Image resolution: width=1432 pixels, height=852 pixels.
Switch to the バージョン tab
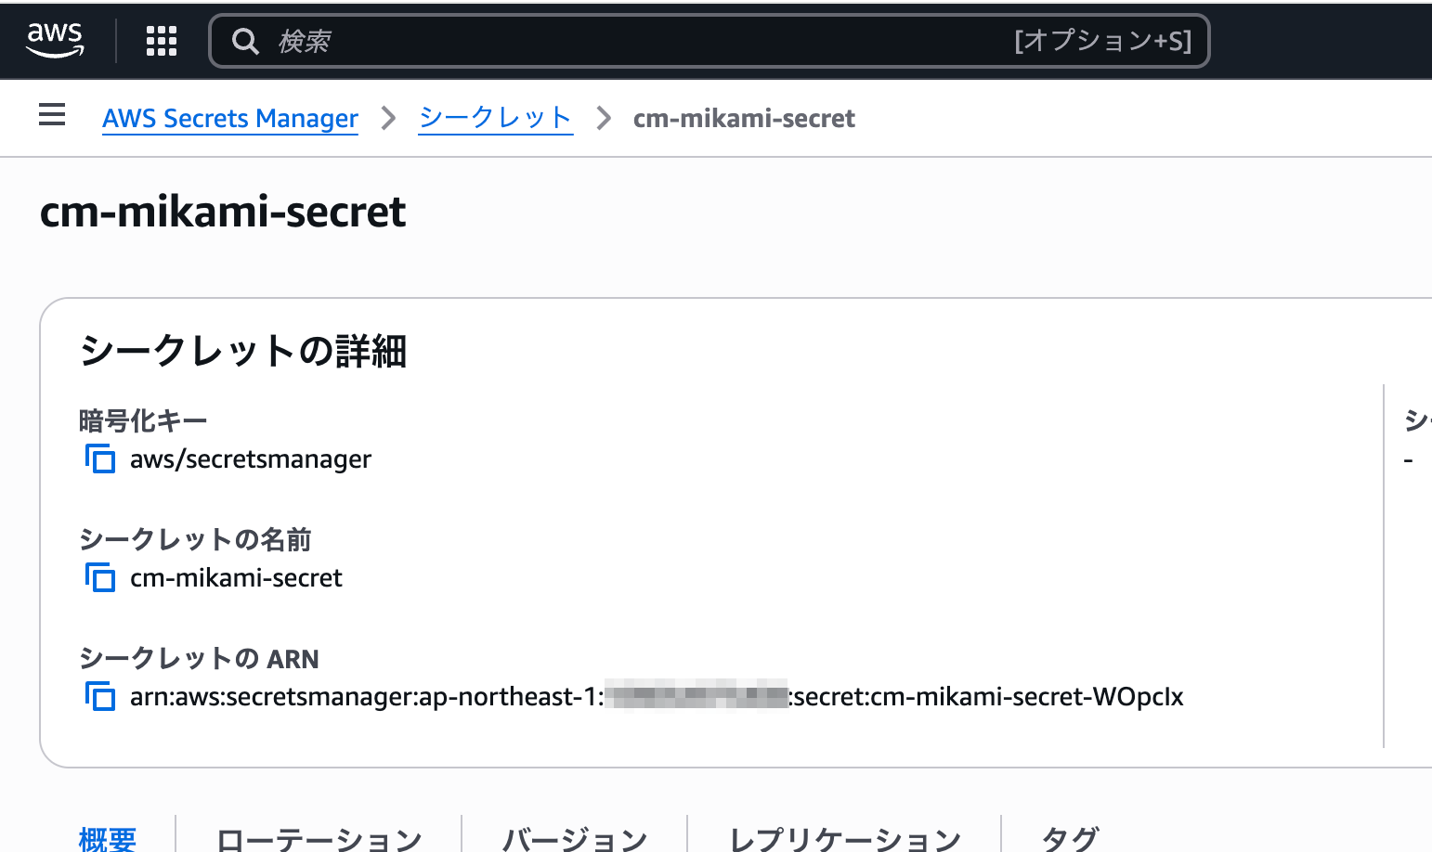[x=575, y=839]
